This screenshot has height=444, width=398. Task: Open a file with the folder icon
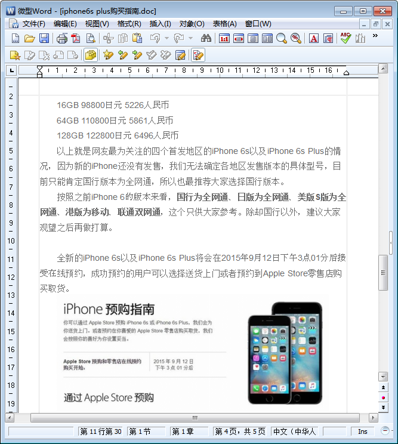(x=29, y=38)
